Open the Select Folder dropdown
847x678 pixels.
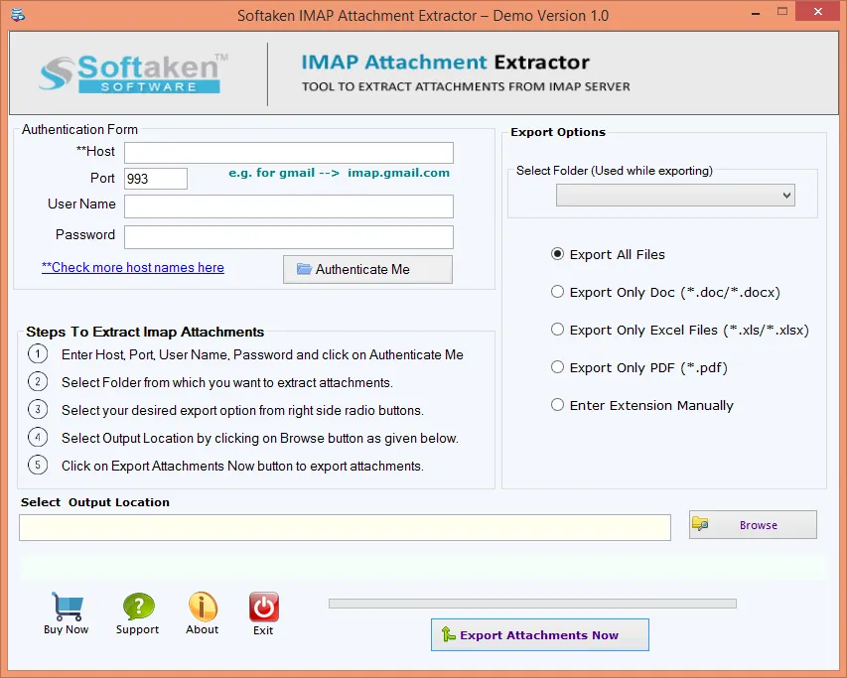[x=675, y=196]
